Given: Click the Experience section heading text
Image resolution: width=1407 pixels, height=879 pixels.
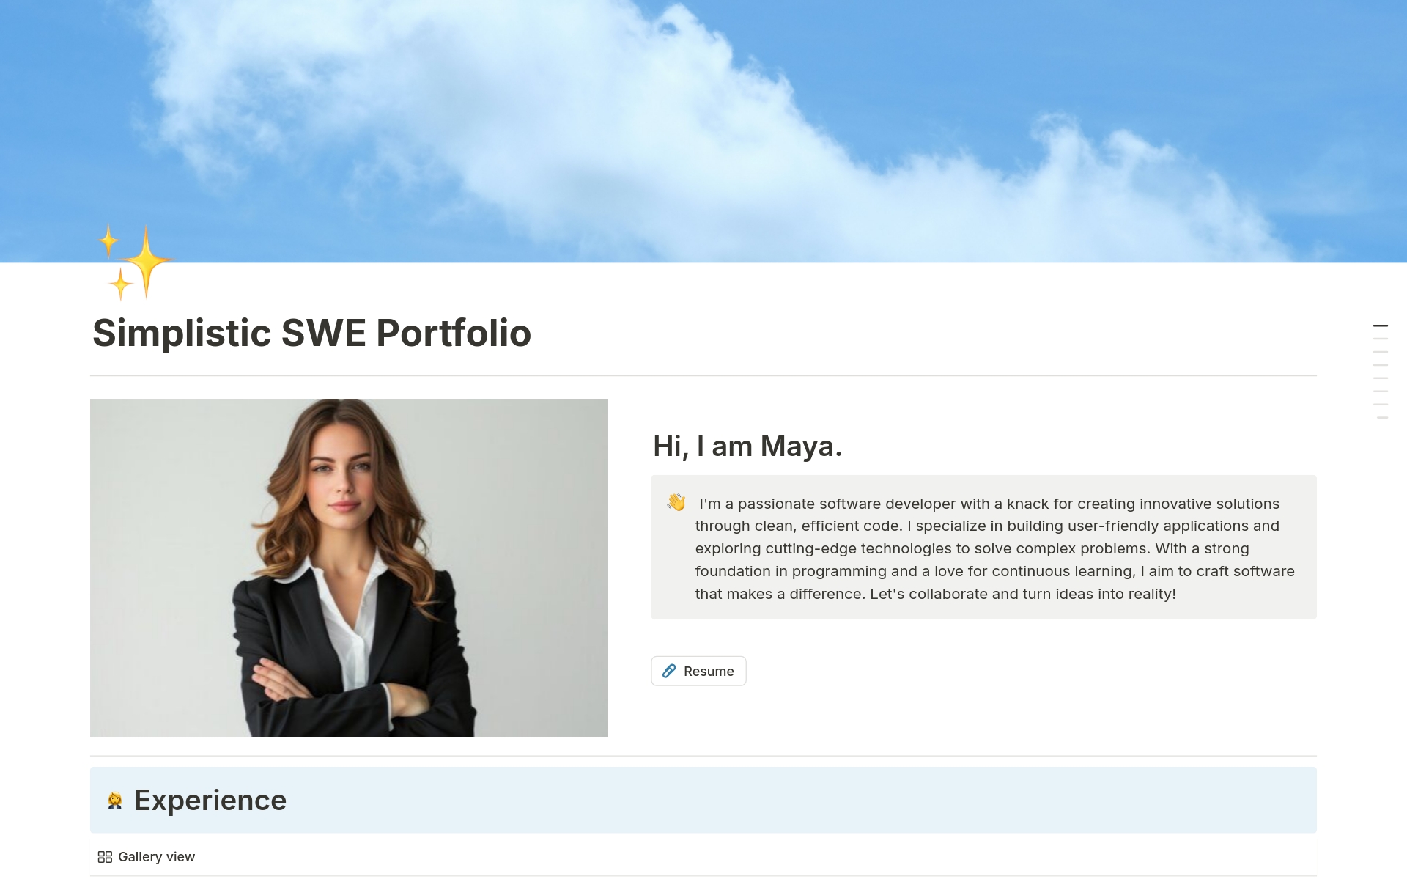Looking at the screenshot, I should click(210, 800).
